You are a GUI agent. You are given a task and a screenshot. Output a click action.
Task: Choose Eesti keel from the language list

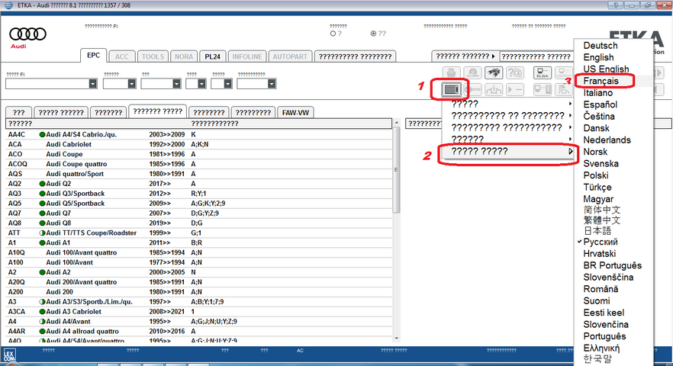coord(604,313)
